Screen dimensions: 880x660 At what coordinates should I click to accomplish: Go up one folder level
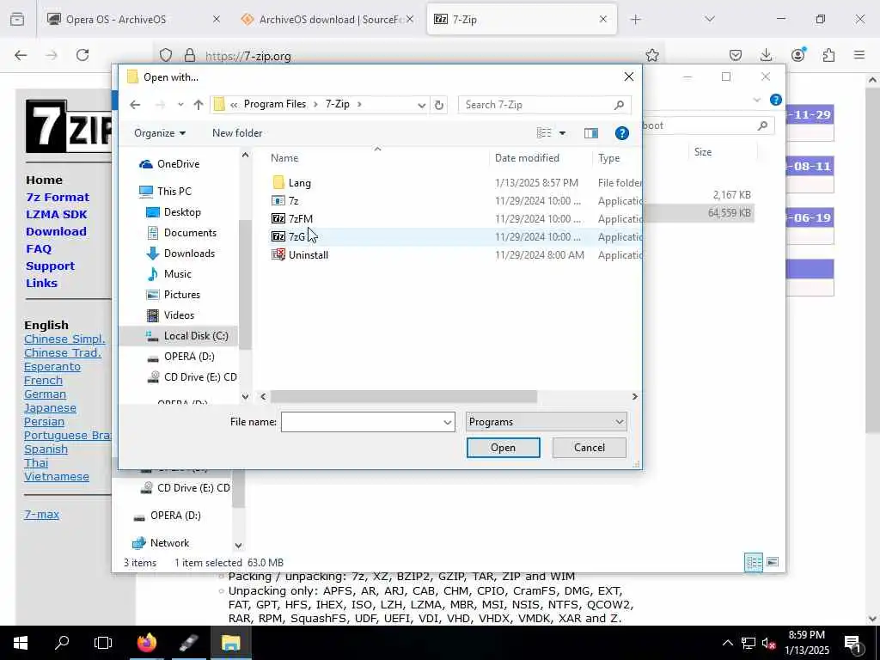click(x=199, y=104)
